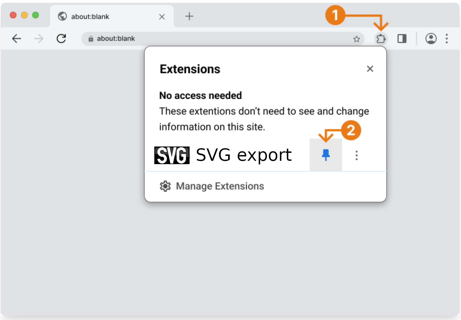Go forward to next page
Screen dimensions: 461x320
point(39,39)
